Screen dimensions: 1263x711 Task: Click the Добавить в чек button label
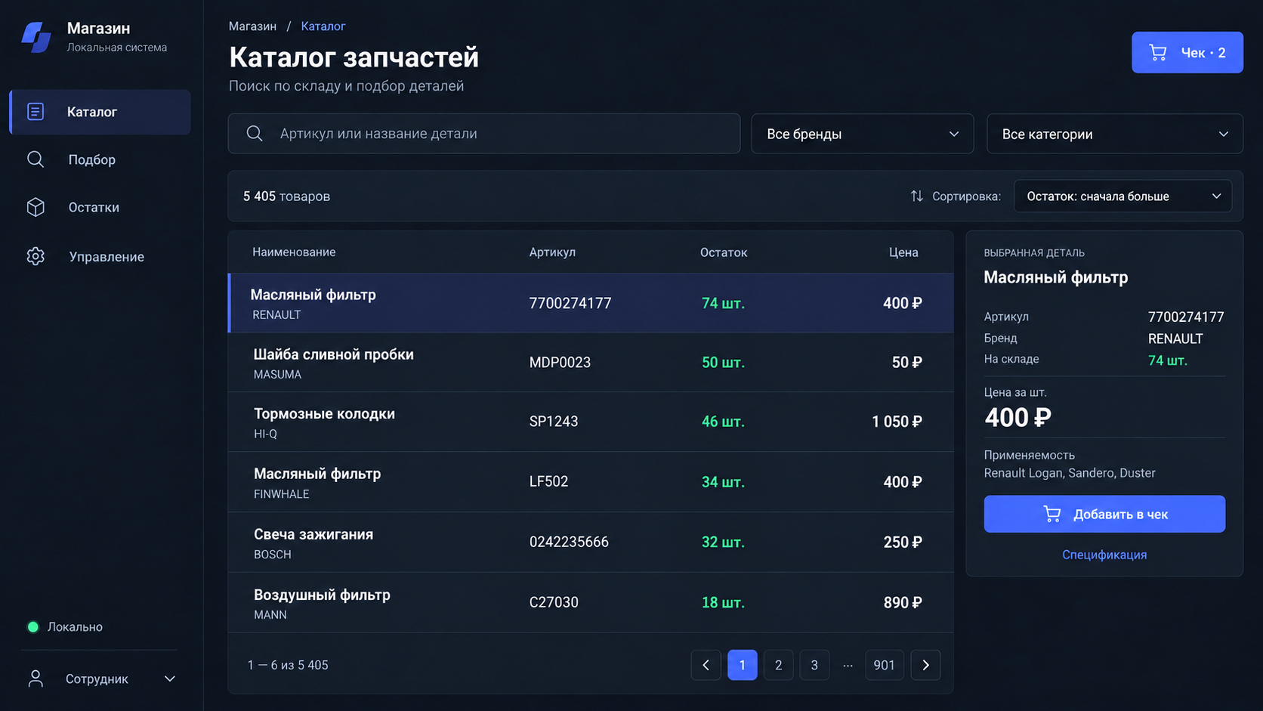1120,514
